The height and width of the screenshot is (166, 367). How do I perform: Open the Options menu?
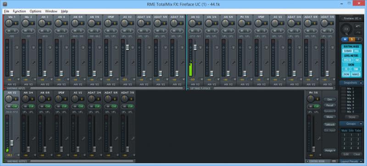[x=35, y=11]
